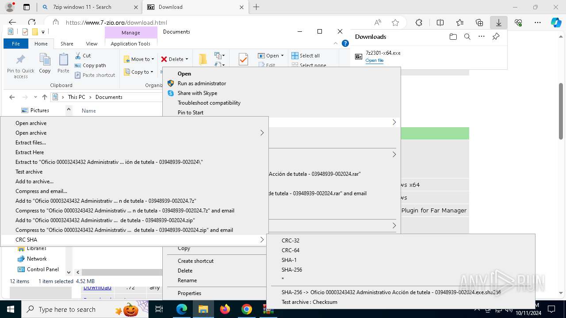Screen dimensions: 566x318
Task: Click the taskbar search box
Action: 84,309
